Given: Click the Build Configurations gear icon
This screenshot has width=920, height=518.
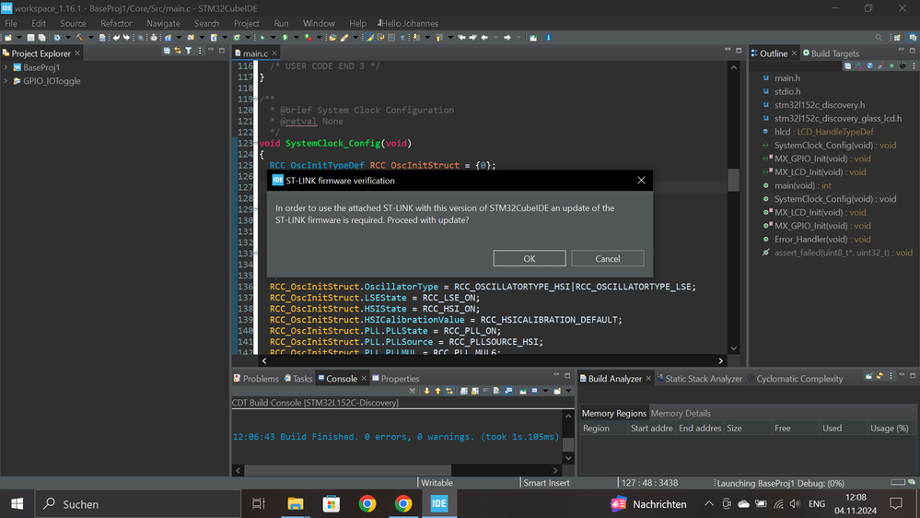Looking at the screenshot, I should pyautogui.click(x=57, y=38).
